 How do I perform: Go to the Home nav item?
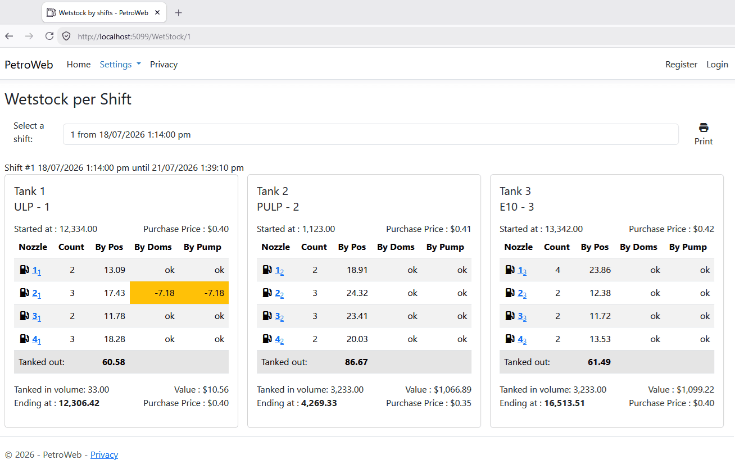[79, 64]
